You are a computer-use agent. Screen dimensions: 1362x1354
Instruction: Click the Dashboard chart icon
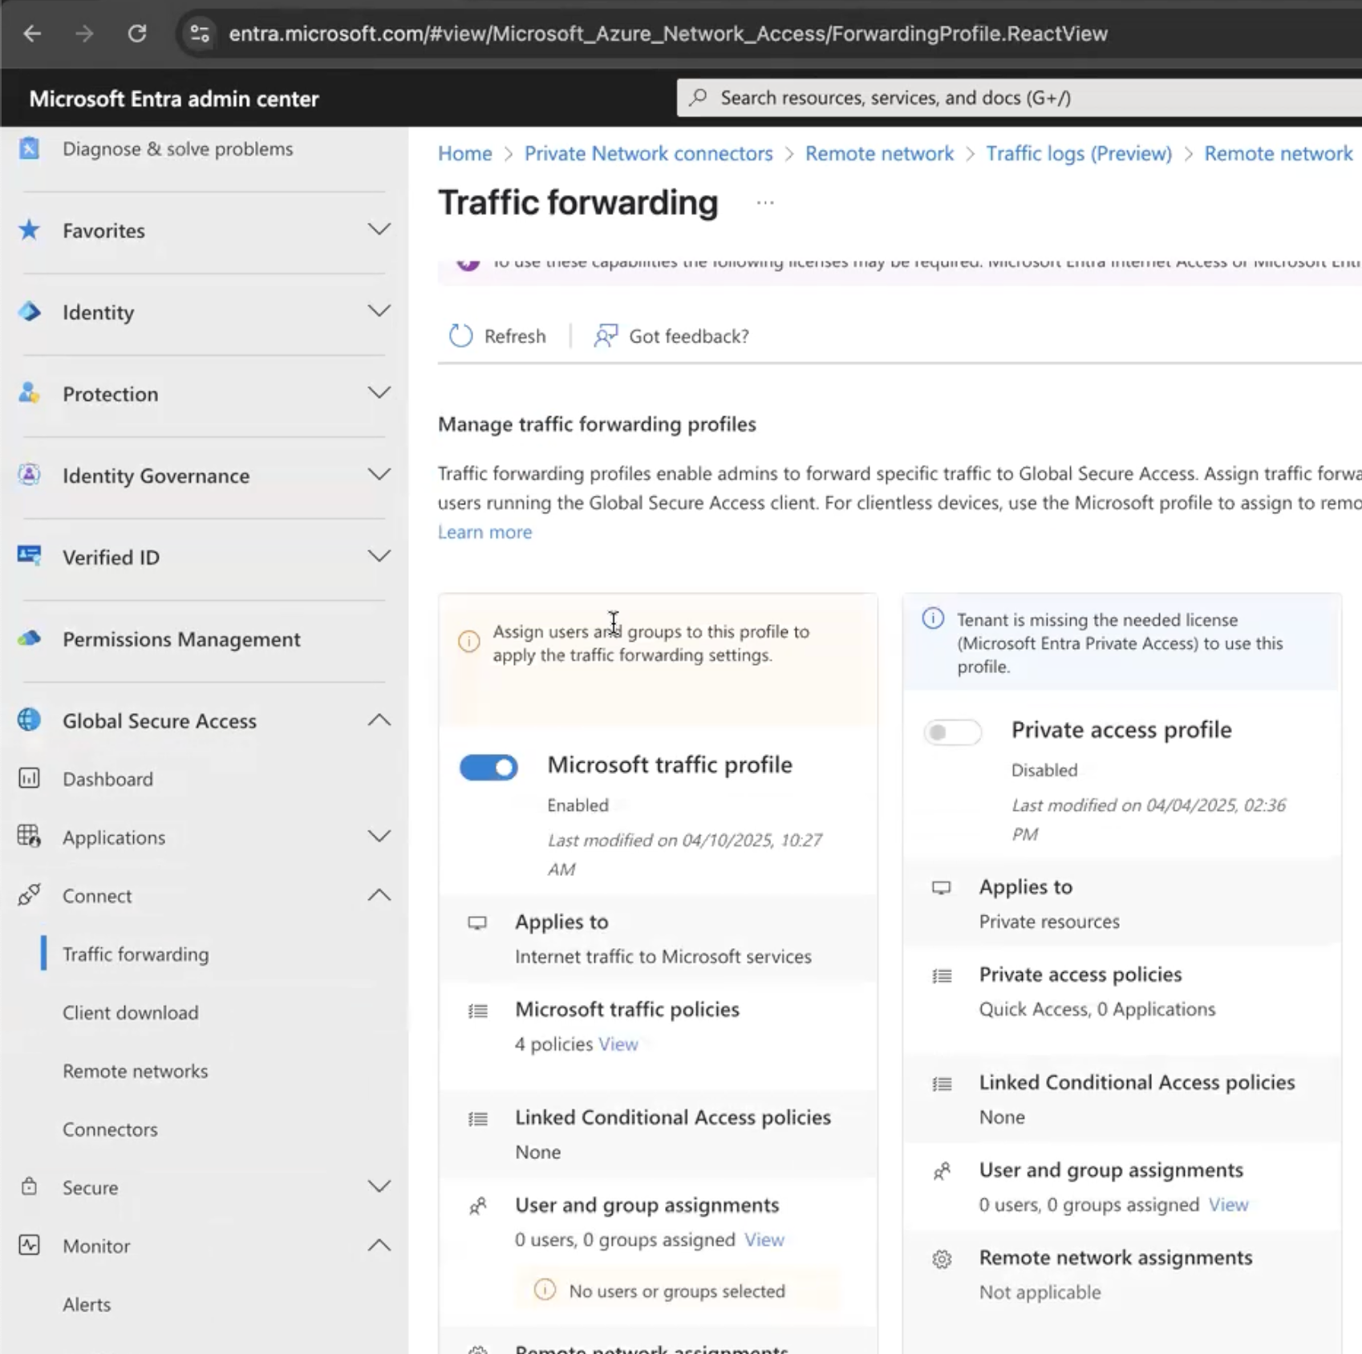pyautogui.click(x=30, y=778)
